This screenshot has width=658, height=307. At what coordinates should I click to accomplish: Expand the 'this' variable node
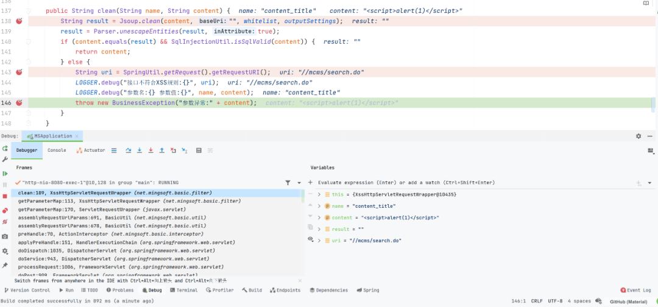click(x=319, y=194)
